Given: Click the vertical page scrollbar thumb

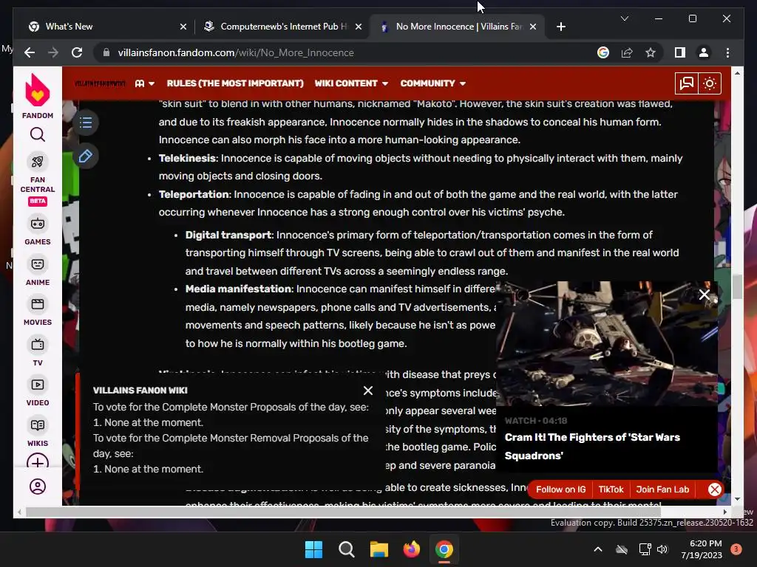Looking at the screenshot, I should pyautogui.click(x=737, y=287).
